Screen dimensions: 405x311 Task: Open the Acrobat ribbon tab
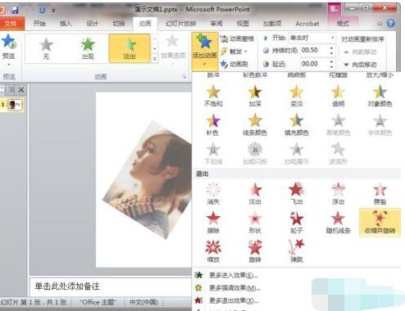pyautogui.click(x=307, y=24)
